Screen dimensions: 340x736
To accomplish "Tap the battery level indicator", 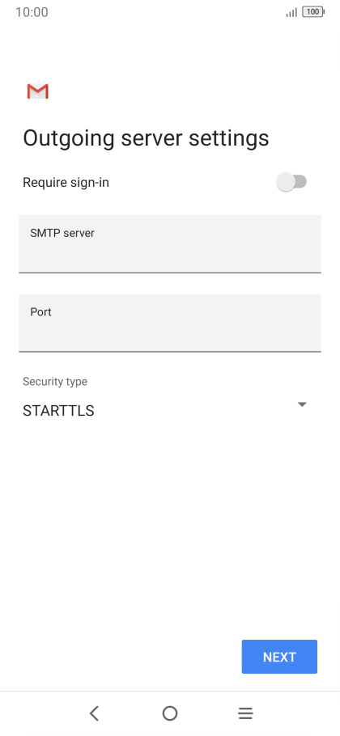I will pos(313,12).
